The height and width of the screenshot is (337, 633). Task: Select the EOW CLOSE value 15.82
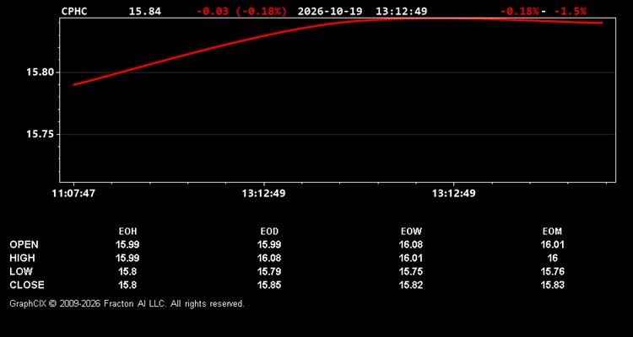pyautogui.click(x=411, y=285)
